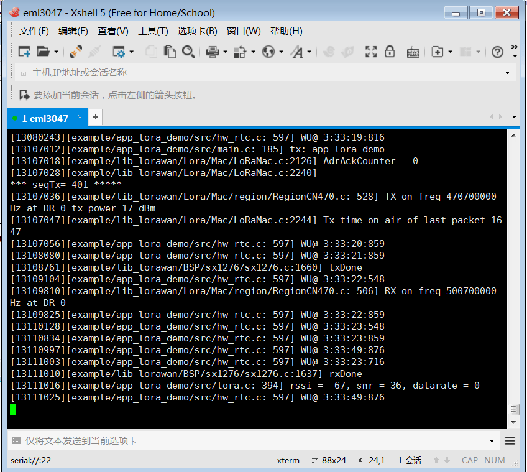527x472 pixels.
Task: Go to next tab arrow
Action: (501, 117)
